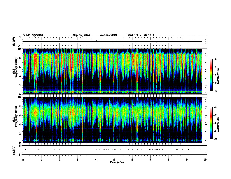
Task: Click the "station=MOS" label
Action: click(108, 35)
